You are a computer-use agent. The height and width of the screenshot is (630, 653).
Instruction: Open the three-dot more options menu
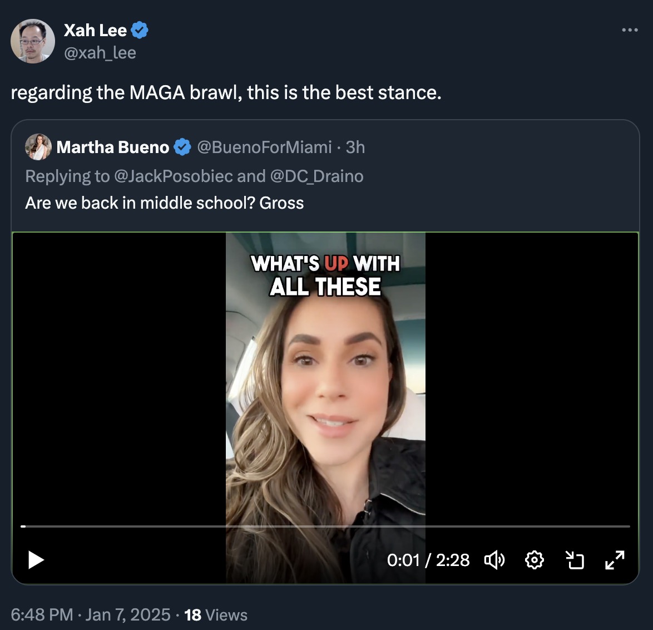(630, 30)
